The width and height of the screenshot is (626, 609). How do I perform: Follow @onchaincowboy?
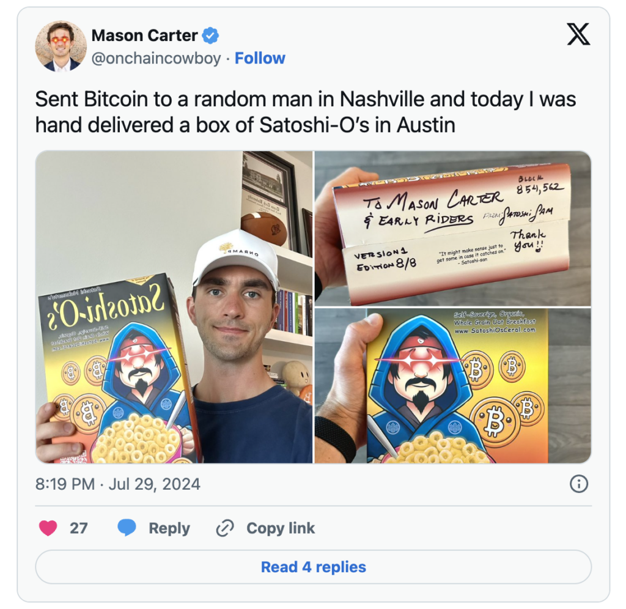point(260,58)
